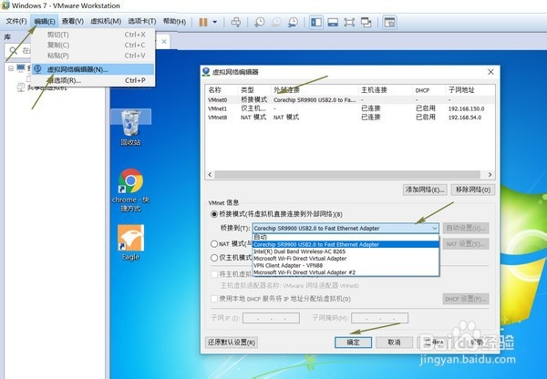Select the VMnet8 row in network list
Screen dimensions: 547x379
pos(349,118)
